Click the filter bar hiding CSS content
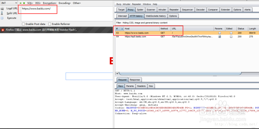259x129 pixels. 187,23
